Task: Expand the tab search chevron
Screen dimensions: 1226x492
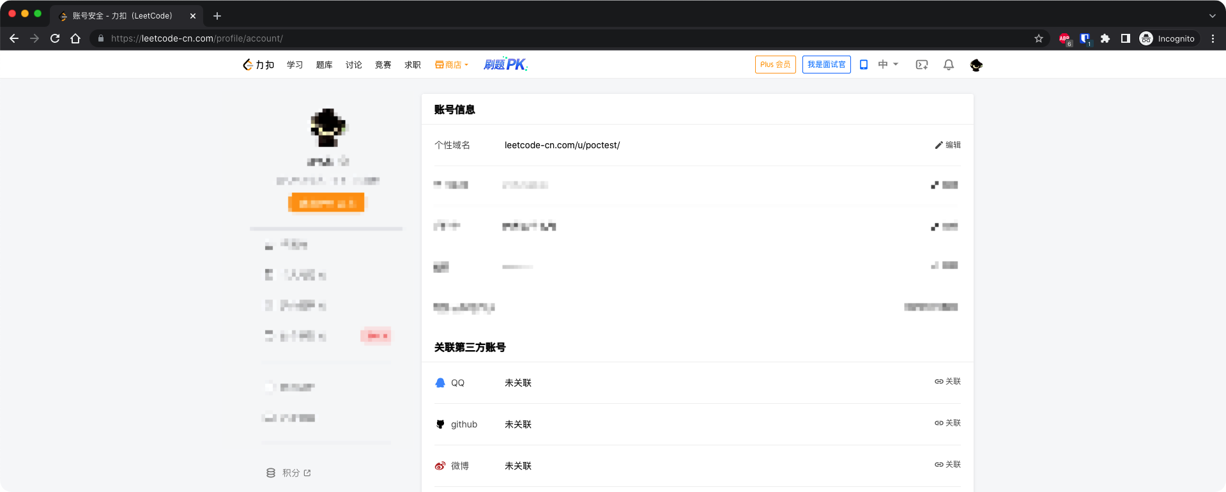Action: point(1212,16)
